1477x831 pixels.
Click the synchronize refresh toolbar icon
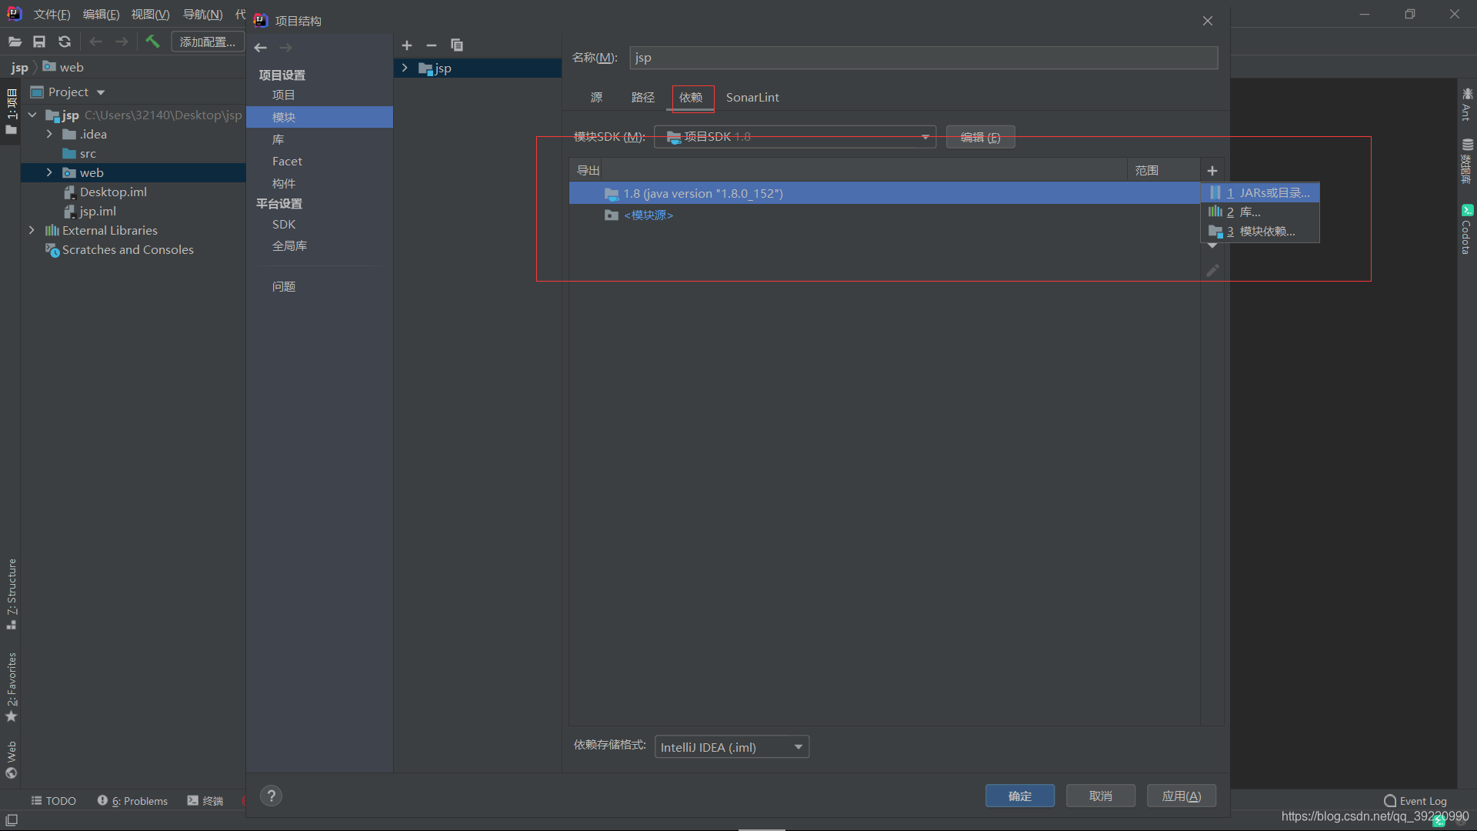tap(65, 42)
